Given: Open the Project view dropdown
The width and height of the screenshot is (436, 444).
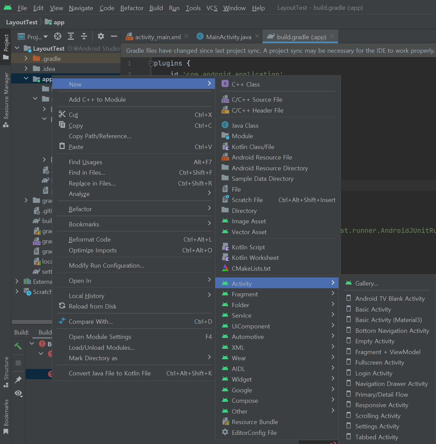Looking at the screenshot, I should point(33,36).
